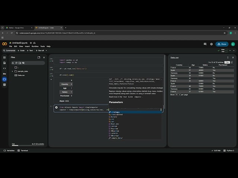Run the SimpleImputer code cell
Viewport: 238px width, 178px height.
(x=57, y=108)
